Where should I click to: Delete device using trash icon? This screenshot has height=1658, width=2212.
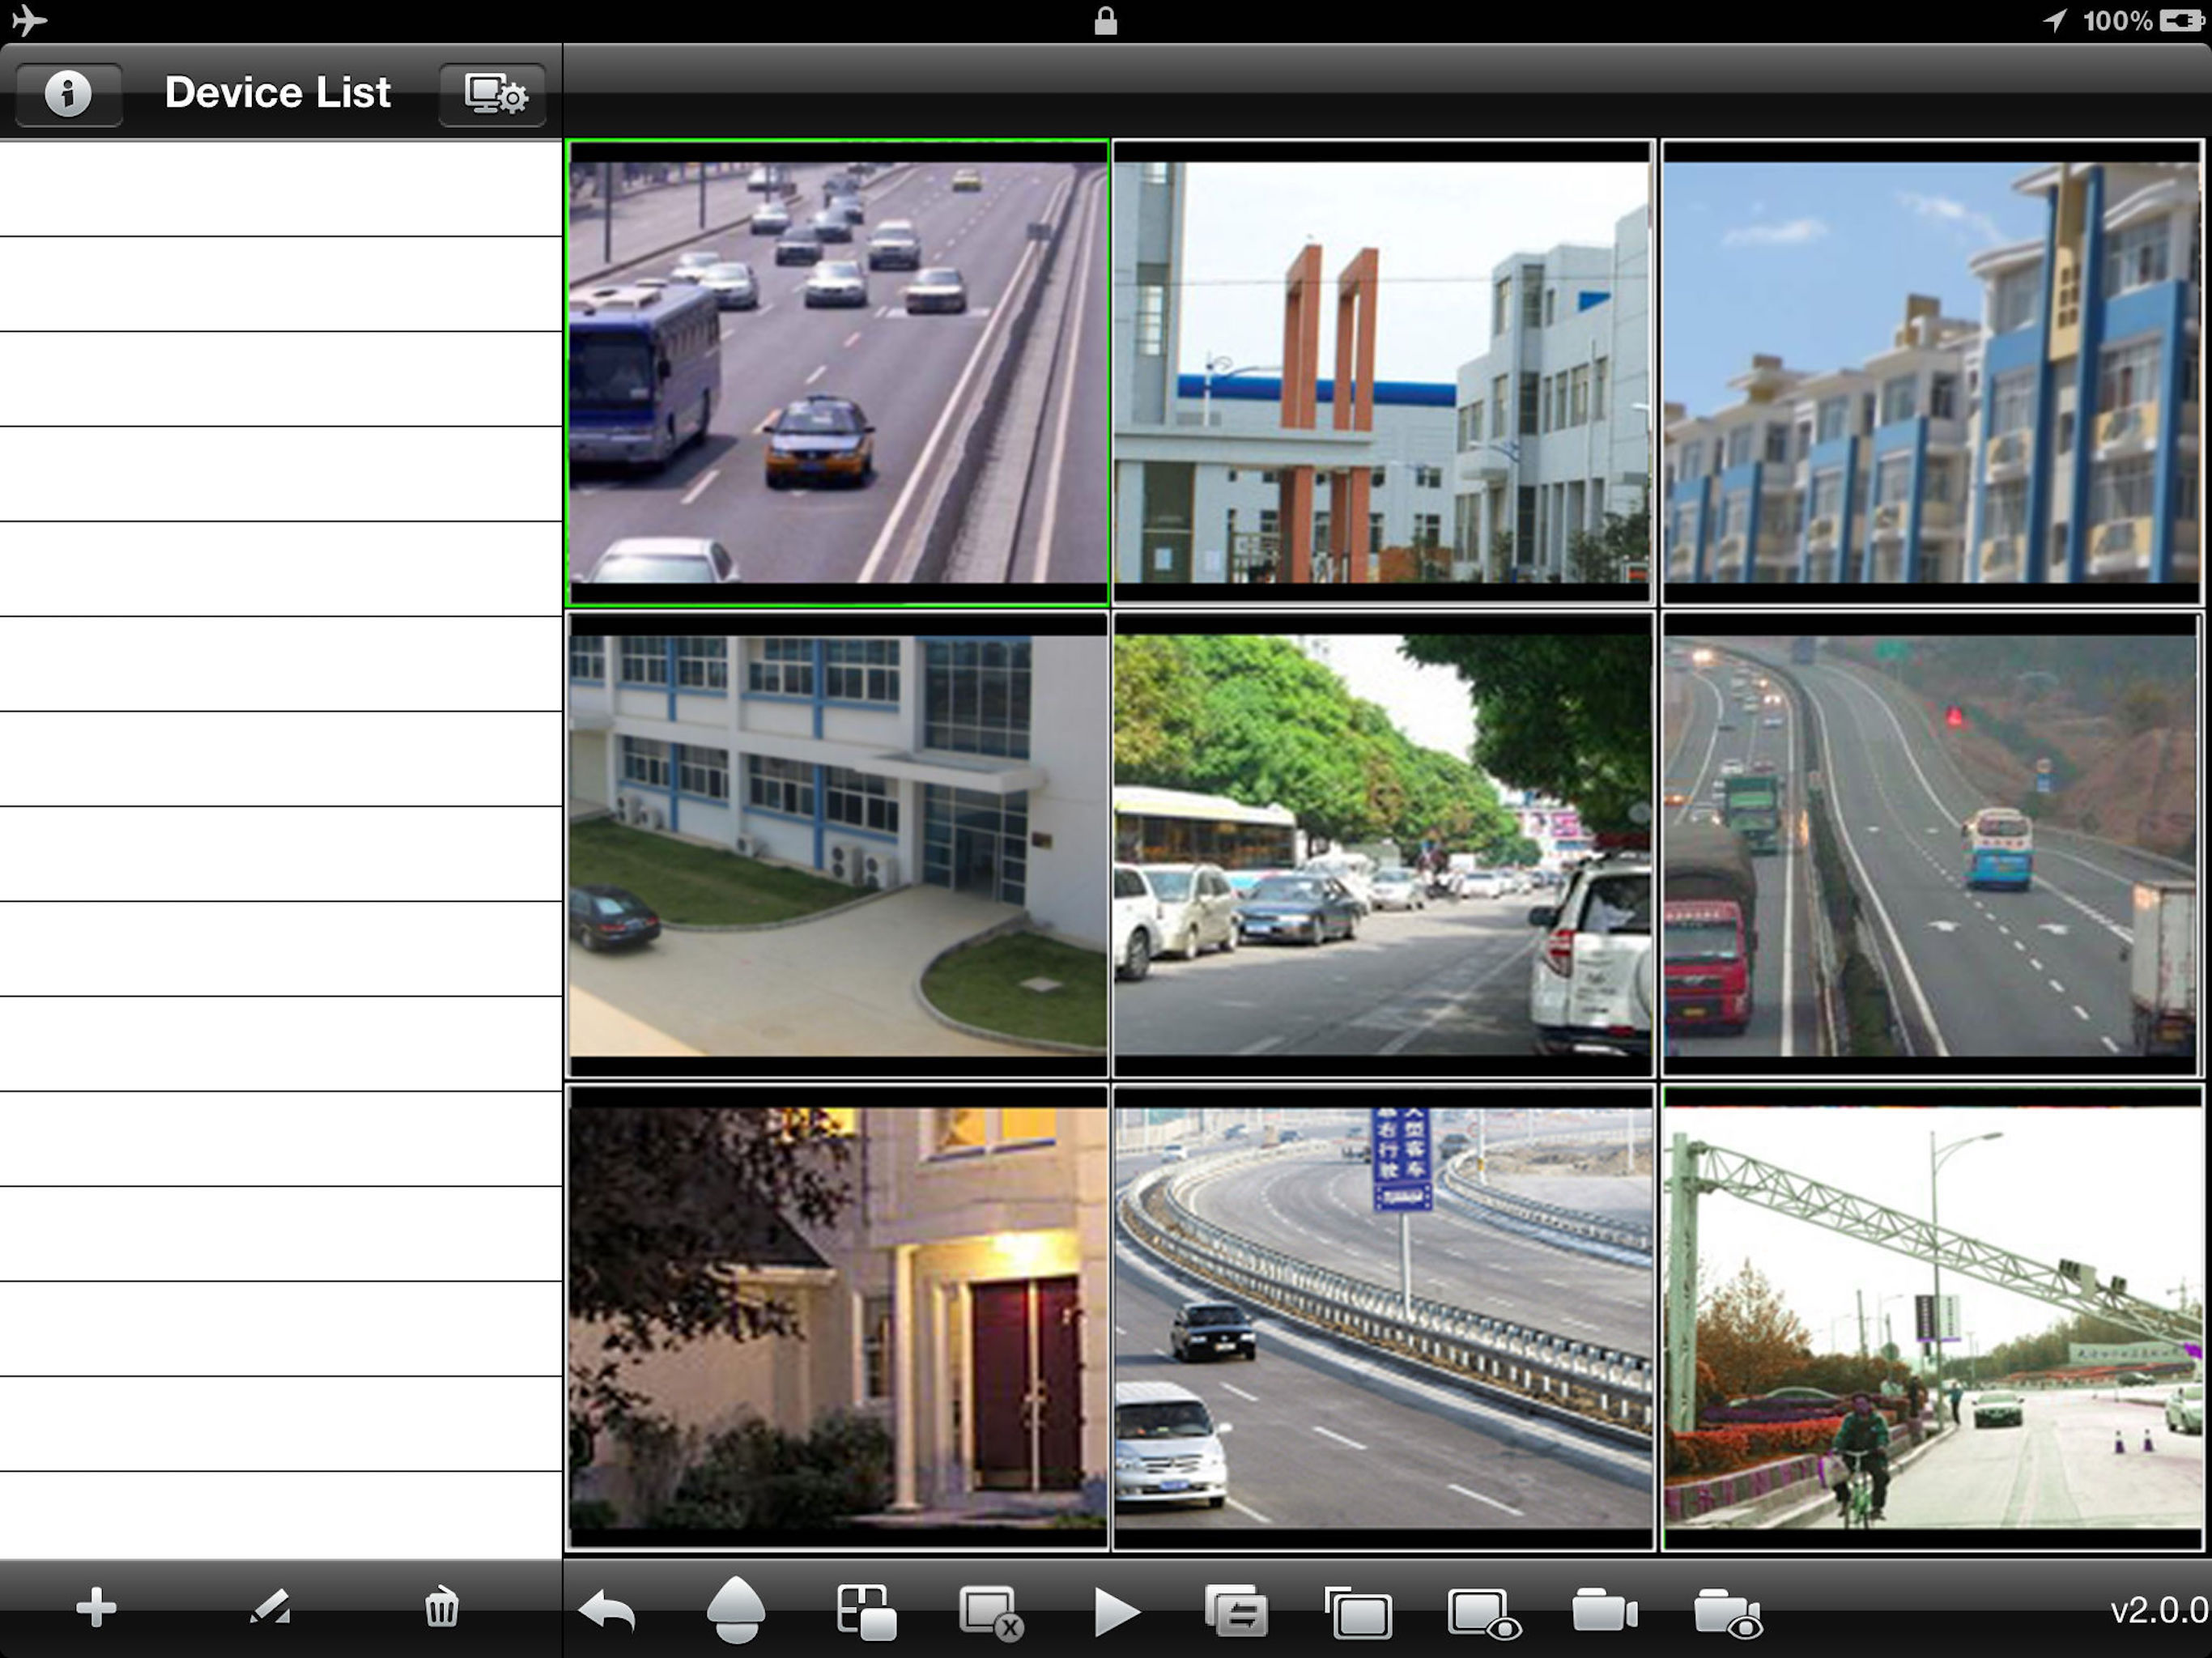click(441, 1608)
